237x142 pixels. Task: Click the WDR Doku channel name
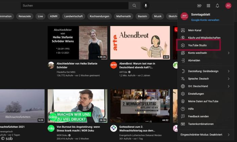point(62,135)
